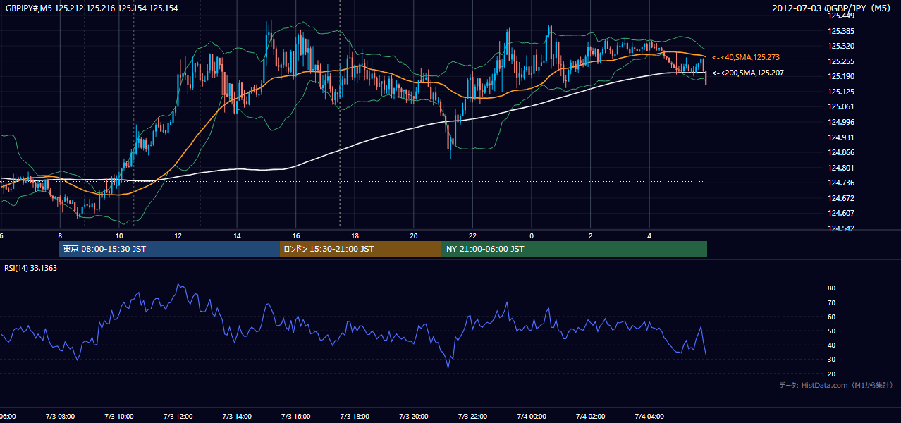901x423 pixels.
Task: Click price axis value 125.061
Action: 841,107
